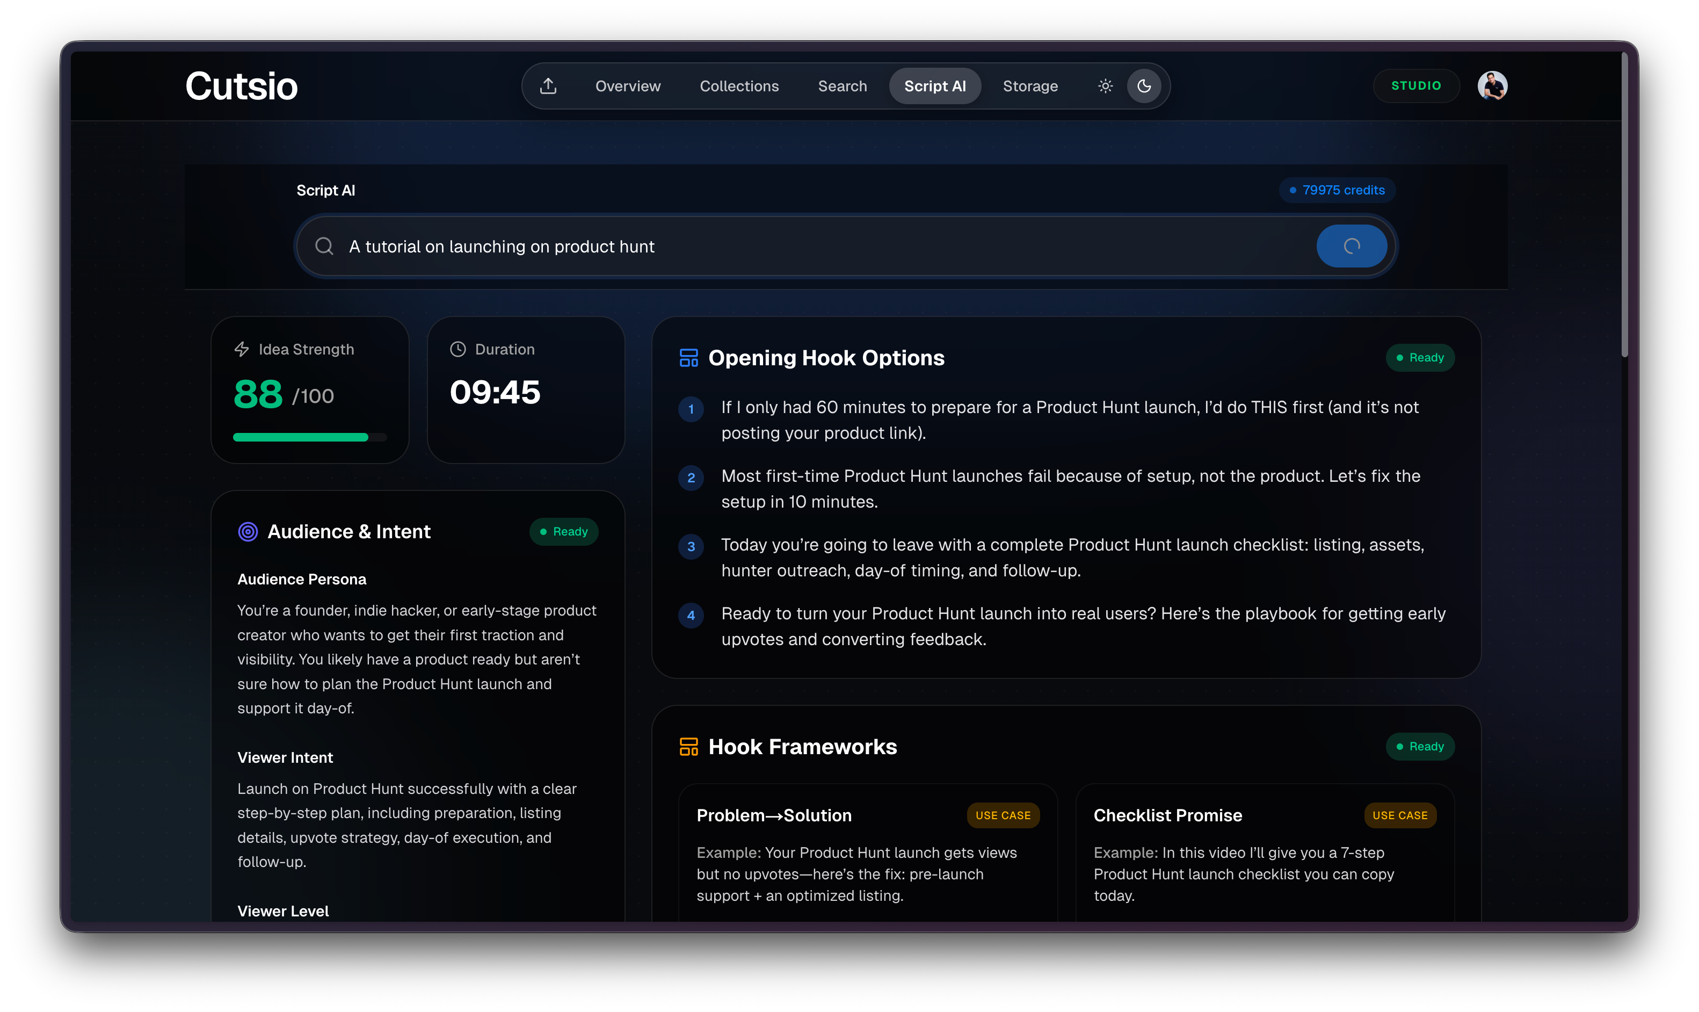
Task: Switch to dark mode with the moon icon
Action: 1144,86
